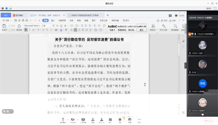Screen dimensions: 218x125
Task: Open the emoji reactions icon
Action: click(130, 119)
